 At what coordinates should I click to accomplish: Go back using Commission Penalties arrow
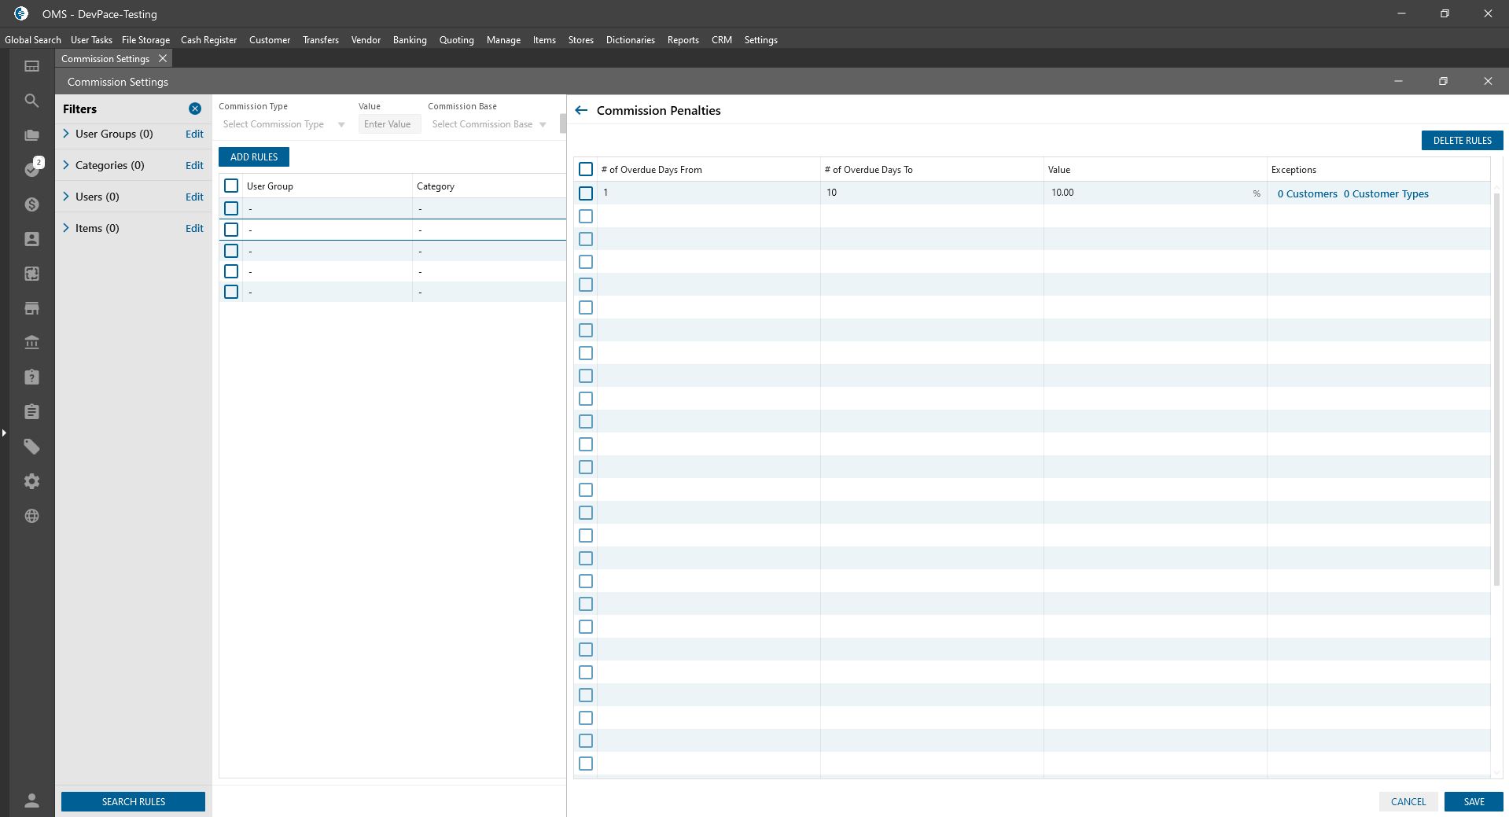point(581,110)
